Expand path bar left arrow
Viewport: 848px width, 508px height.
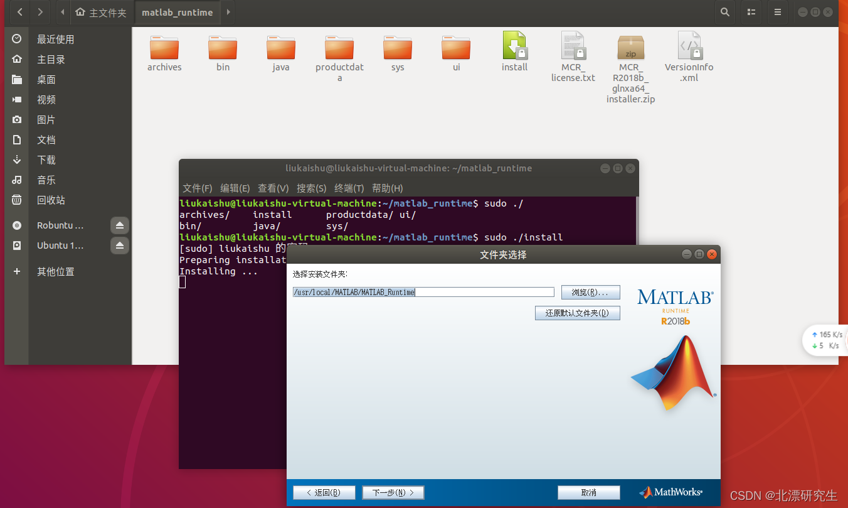pyautogui.click(x=63, y=12)
